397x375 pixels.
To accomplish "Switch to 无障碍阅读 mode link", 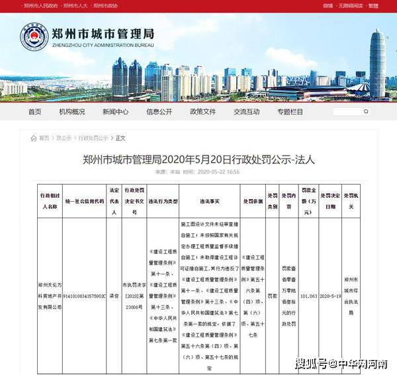I will (351, 5).
